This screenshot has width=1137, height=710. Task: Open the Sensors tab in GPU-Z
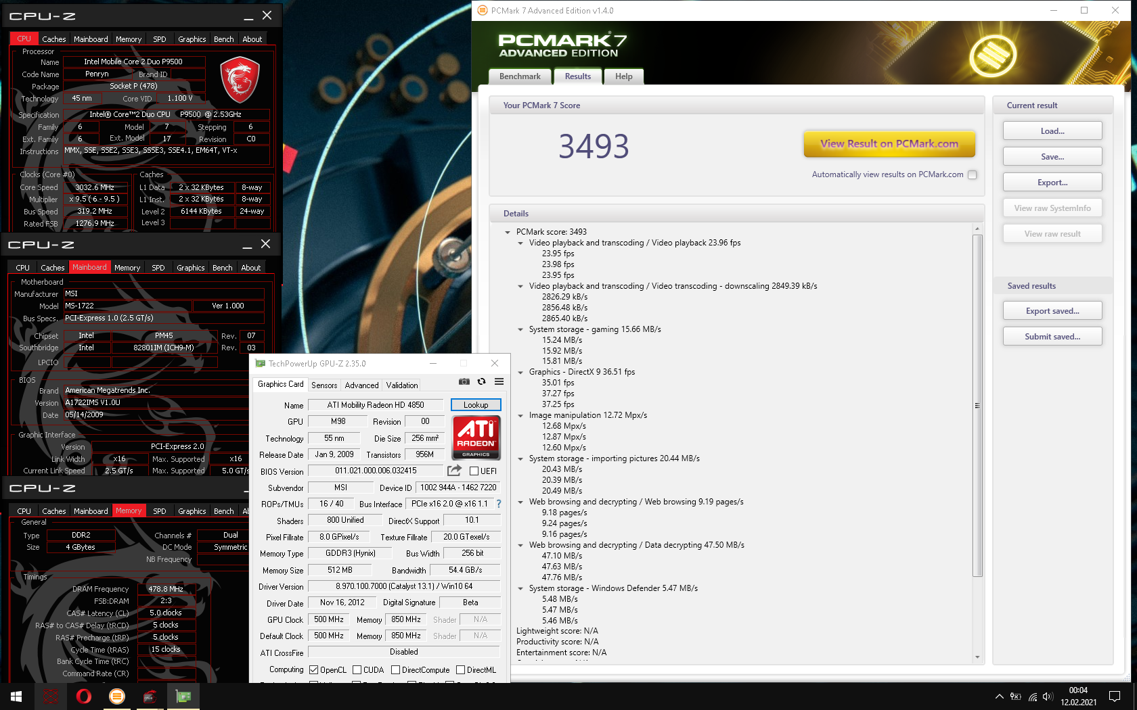324,385
